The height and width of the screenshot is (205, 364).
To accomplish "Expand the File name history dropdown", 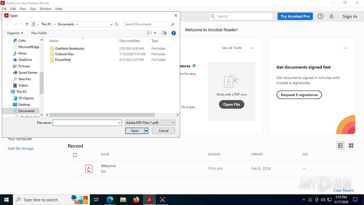I will [x=119, y=123].
